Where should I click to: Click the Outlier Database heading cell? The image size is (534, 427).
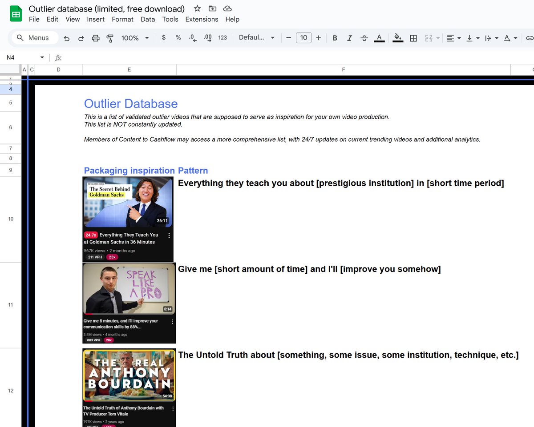pyautogui.click(x=131, y=104)
